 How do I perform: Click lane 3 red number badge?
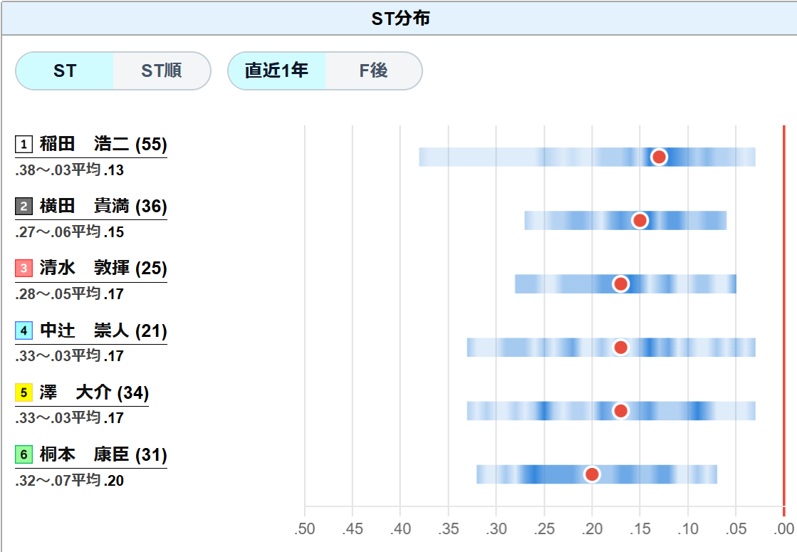(24, 269)
